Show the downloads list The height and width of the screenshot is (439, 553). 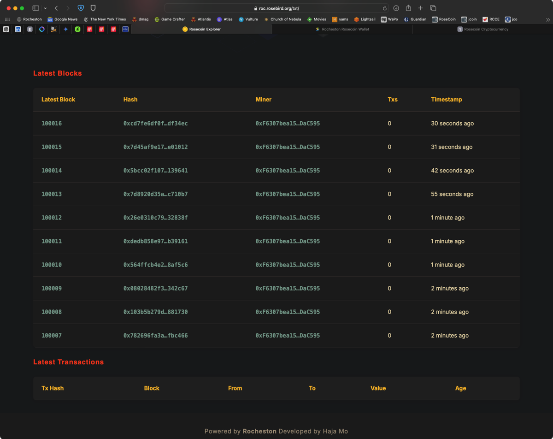(396, 8)
